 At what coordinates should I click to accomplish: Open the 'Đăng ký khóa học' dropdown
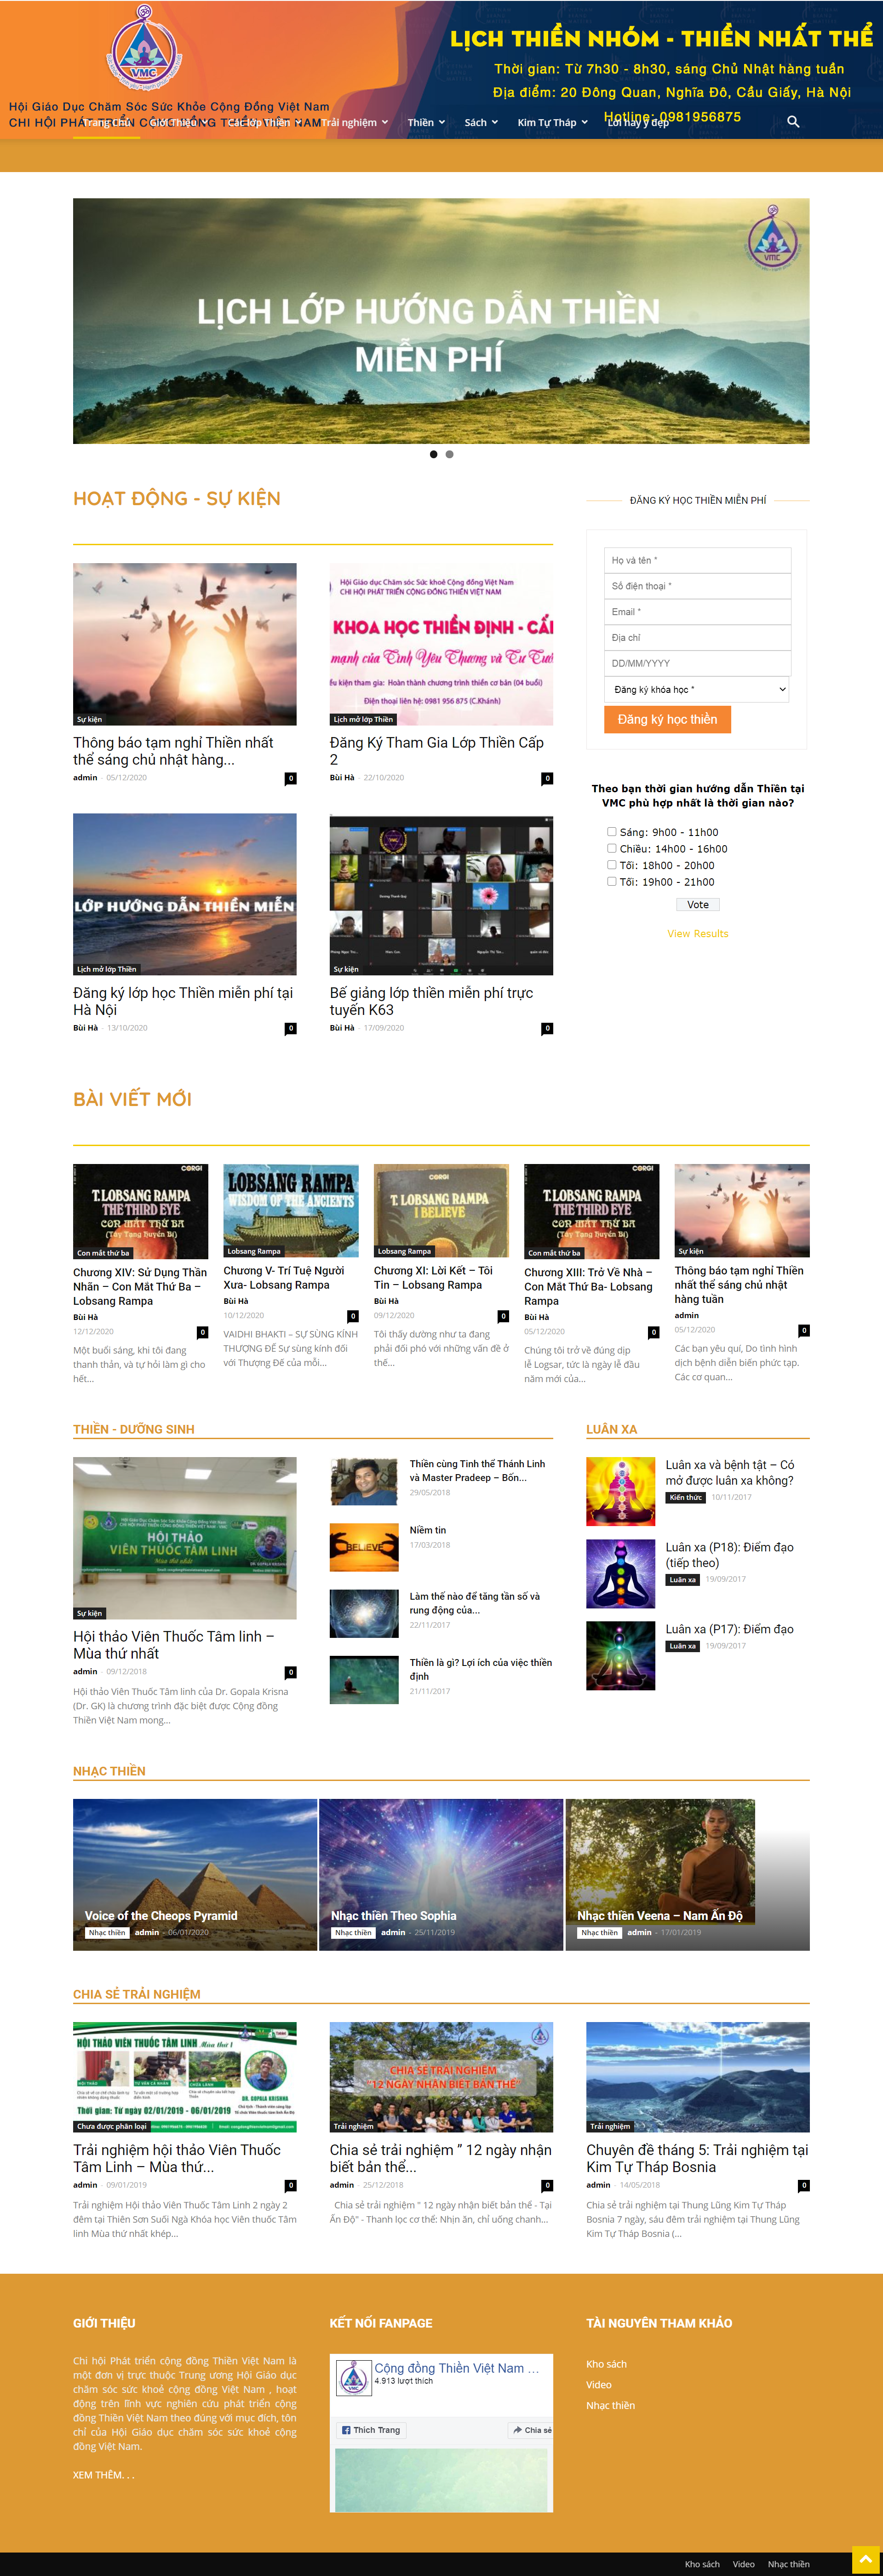[697, 689]
